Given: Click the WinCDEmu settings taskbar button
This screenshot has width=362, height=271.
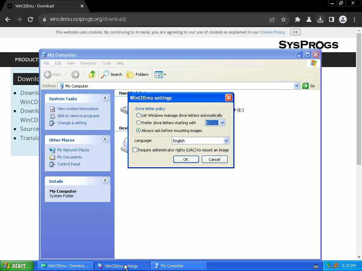Looking at the screenshot, I should 122,266.
